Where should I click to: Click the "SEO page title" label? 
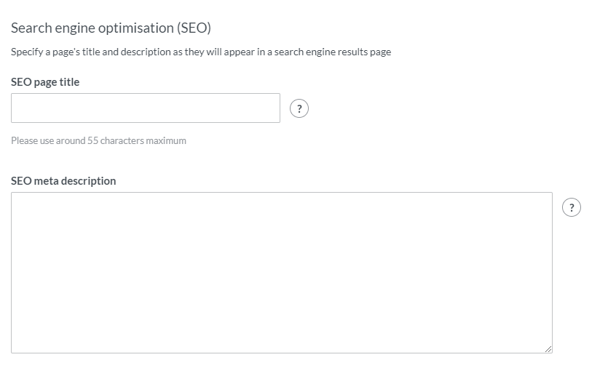(x=45, y=82)
